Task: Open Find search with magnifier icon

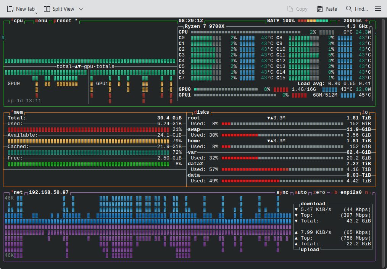Action: click(349, 9)
